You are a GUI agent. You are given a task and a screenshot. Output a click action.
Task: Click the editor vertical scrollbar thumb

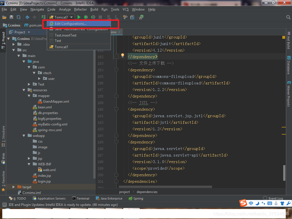click(284, 173)
